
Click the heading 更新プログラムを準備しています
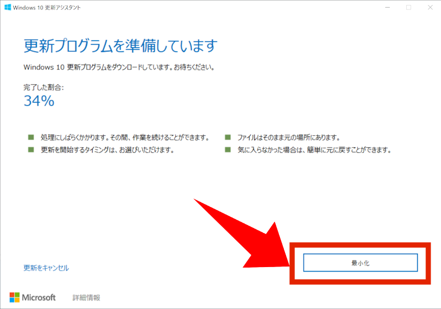(120, 45)
